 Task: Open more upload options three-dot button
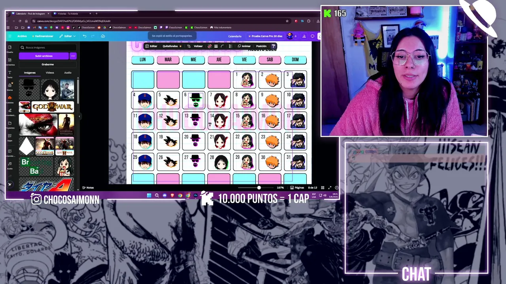pos(73,56)
